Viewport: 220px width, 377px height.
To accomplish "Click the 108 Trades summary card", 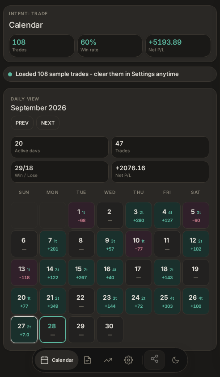I will click(x=42, y=46).
